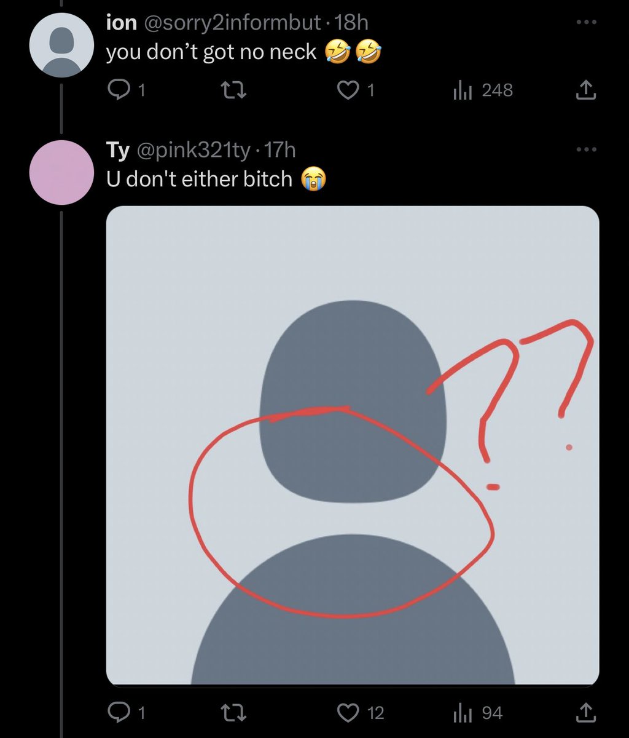Share Ty's tweet via share icon
629x738 pixels.
pyautogui.click(x=585, y=713)
